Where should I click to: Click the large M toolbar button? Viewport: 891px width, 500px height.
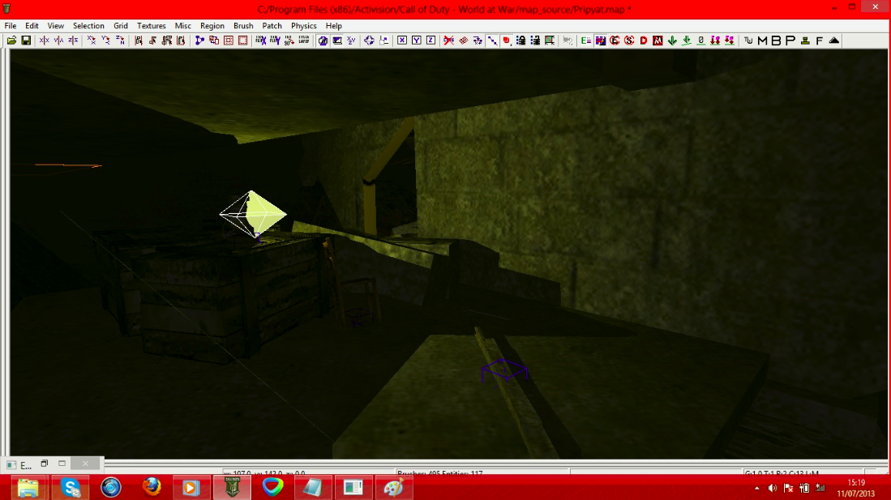click(763, 41)
